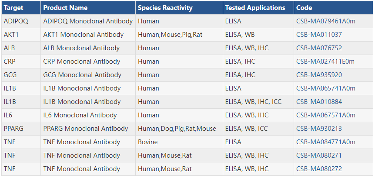Follow the CSB-MA027411E0m code link
Screen dimensions: 375x178
[x=325, y=61]
